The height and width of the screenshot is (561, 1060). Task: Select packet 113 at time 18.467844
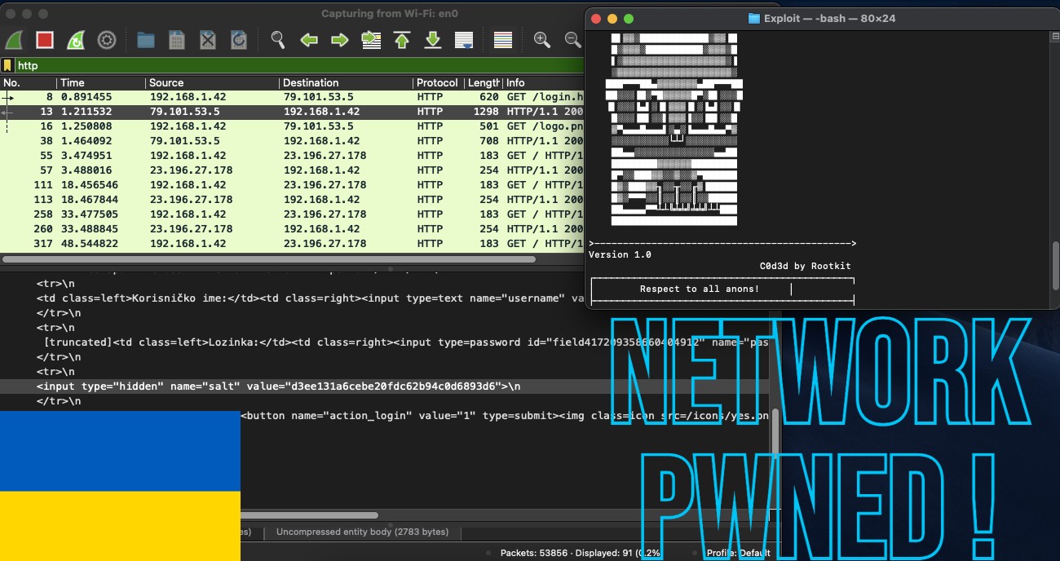(x=292, y=200)
